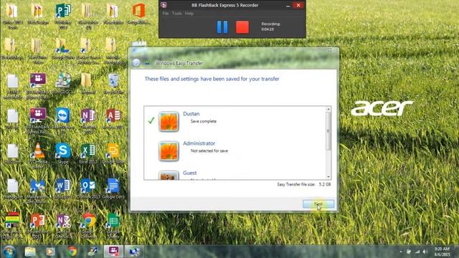Open Windows Media Player from the taskbar
Viewport: 459px width, 258px height.
tap(50, 252)
